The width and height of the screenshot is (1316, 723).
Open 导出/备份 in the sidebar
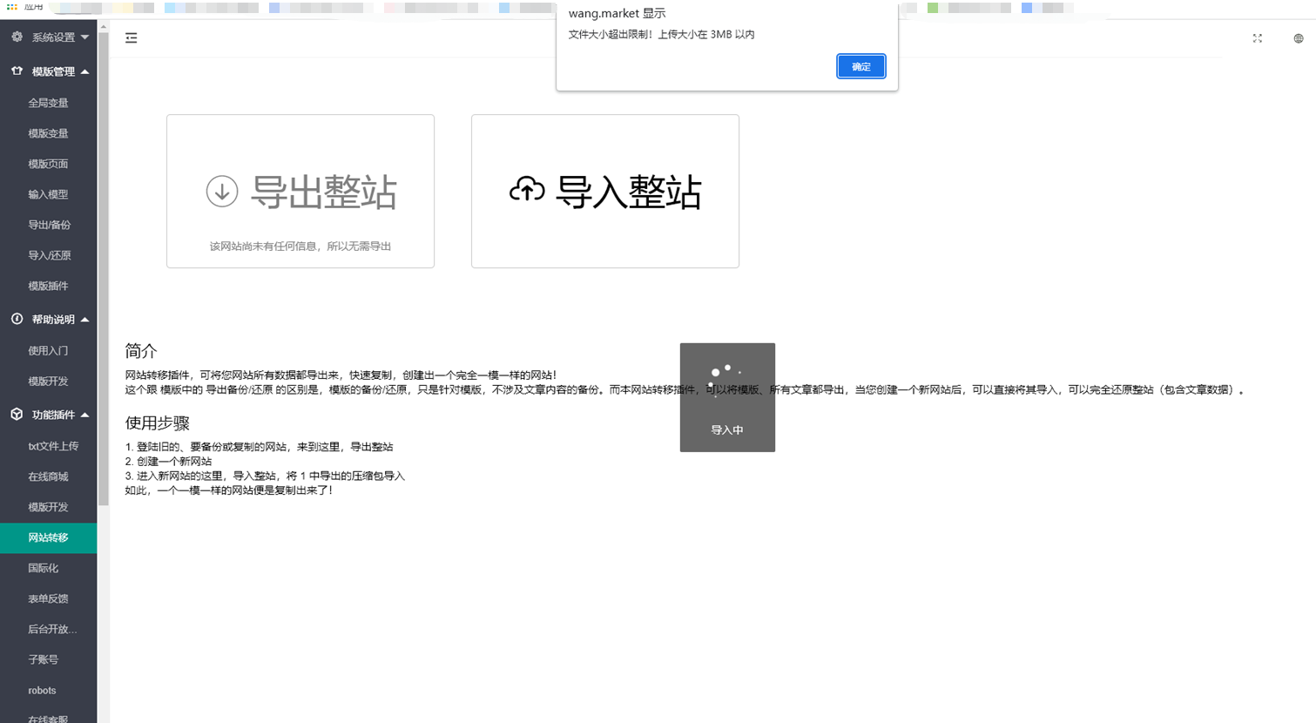coord(49,225)
